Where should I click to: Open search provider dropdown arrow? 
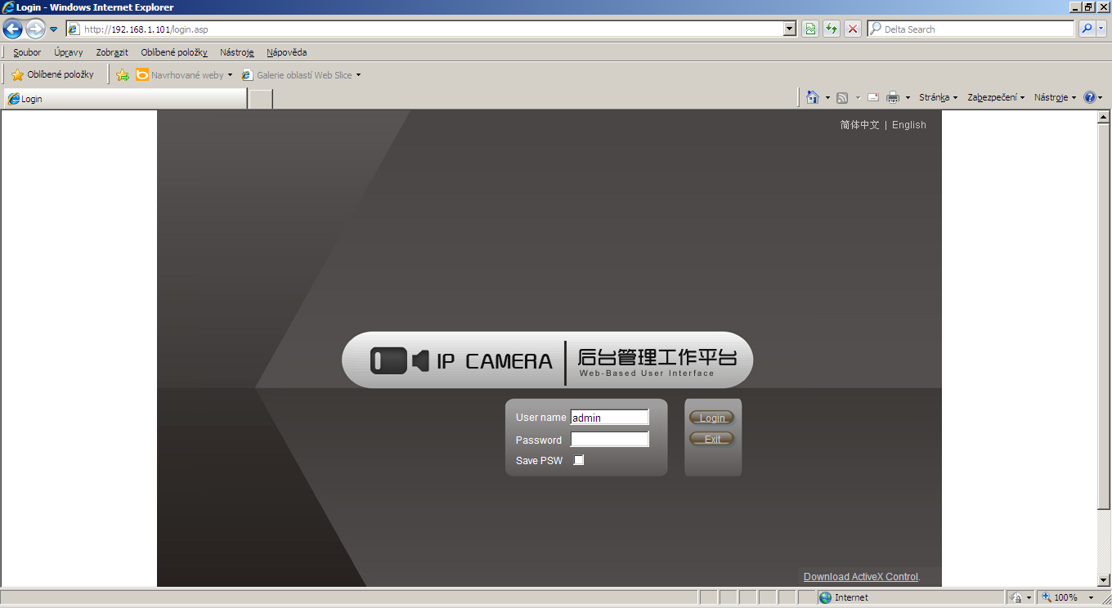(1101, 29)
